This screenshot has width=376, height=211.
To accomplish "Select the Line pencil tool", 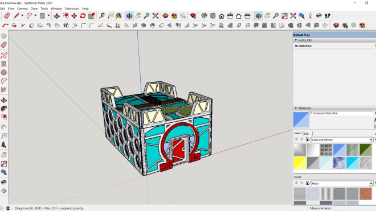I will coord(16,16).
